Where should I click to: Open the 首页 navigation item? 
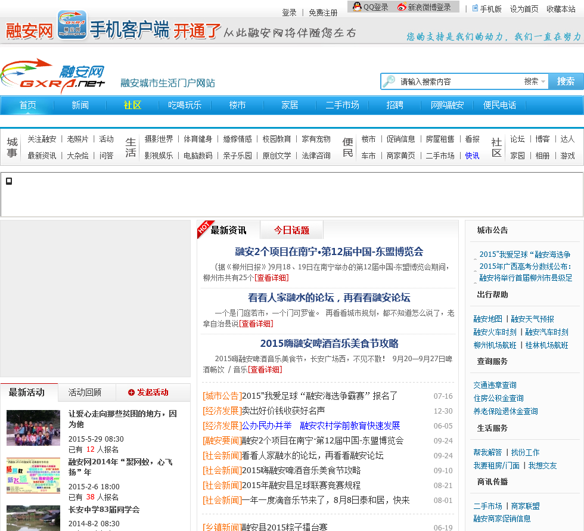pos(27,105)
